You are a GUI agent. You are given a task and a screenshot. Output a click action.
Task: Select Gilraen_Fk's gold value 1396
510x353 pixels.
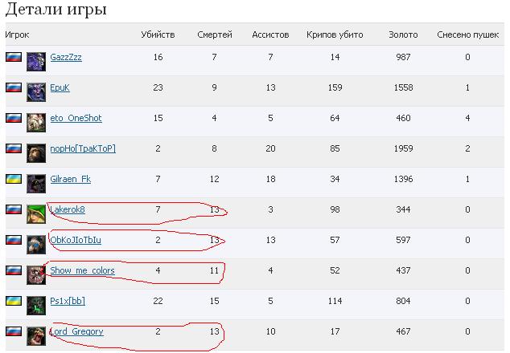tap(403, 179)
